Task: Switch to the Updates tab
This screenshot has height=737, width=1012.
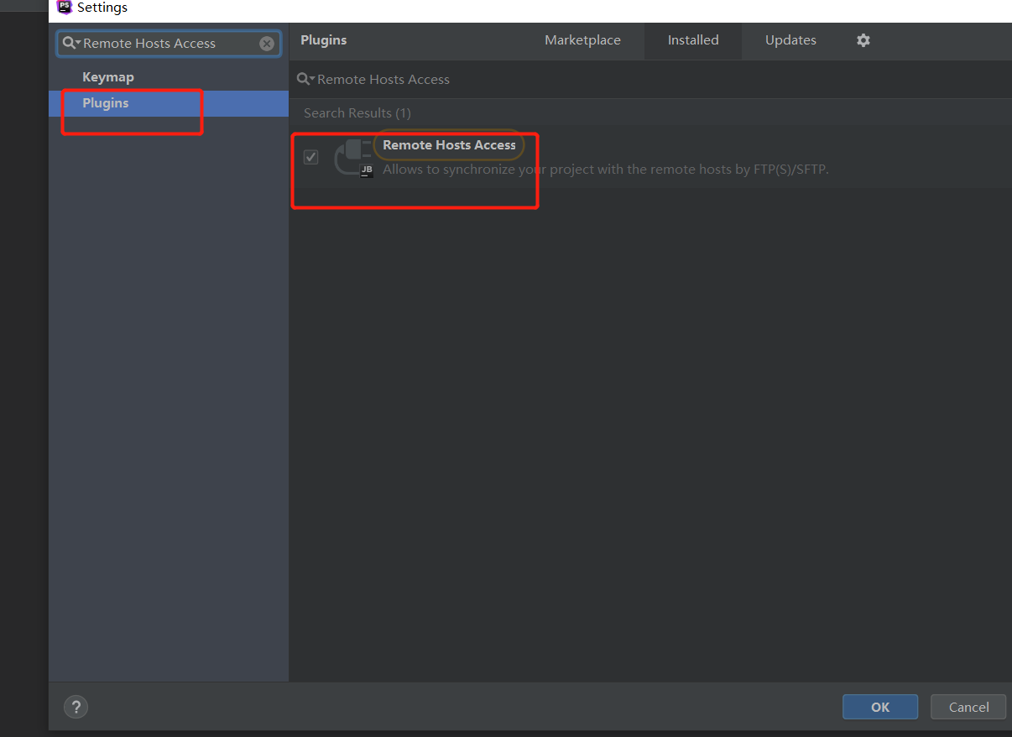Action: point(790,40)
